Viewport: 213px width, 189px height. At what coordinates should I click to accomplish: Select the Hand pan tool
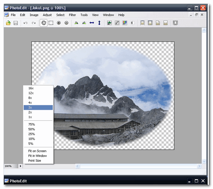[x=43, y=23]
